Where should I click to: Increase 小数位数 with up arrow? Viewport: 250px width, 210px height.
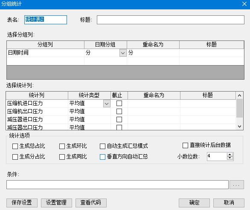tap(230, 155)
